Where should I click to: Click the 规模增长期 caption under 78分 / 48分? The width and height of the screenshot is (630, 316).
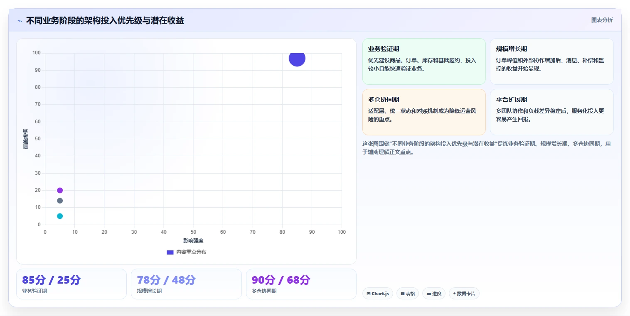(149, 291)
